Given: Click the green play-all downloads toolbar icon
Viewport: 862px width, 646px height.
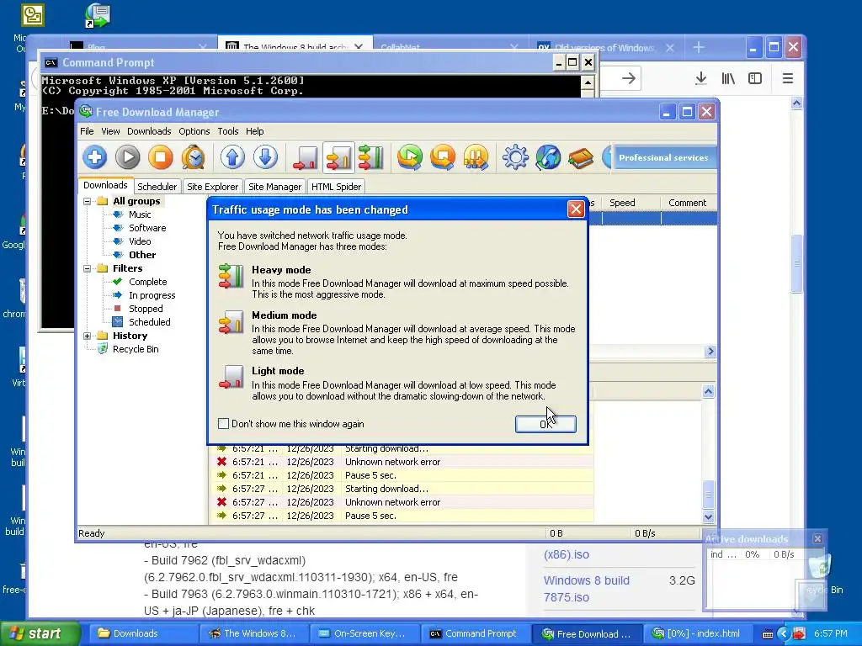Looking at the screenshot, I should pyautogui.click(x=410, y=157).
